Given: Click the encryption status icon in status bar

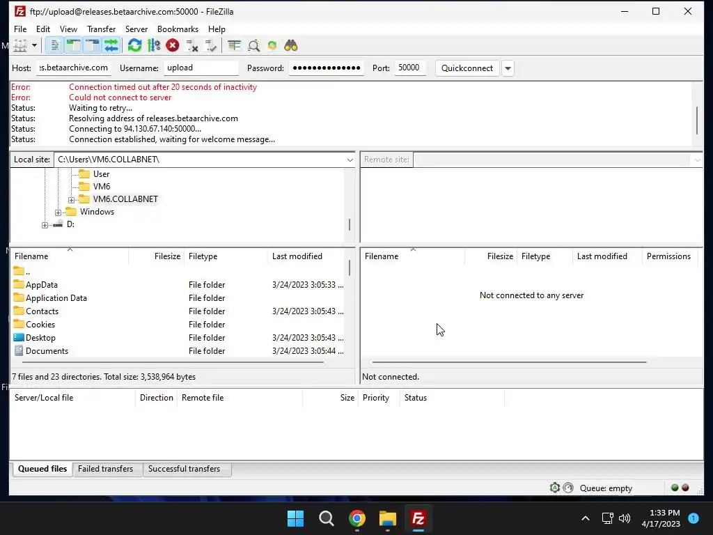Looking at the screenshot, I should (x=555, y=488).
